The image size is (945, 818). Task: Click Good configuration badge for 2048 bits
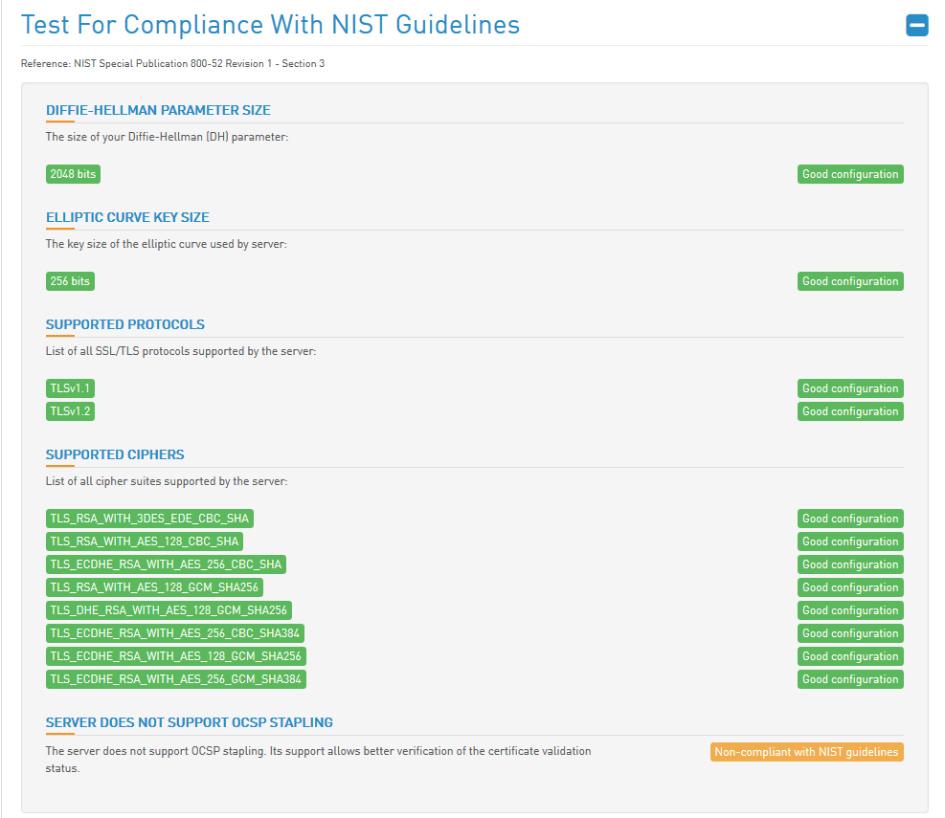[x=850, y=174]
